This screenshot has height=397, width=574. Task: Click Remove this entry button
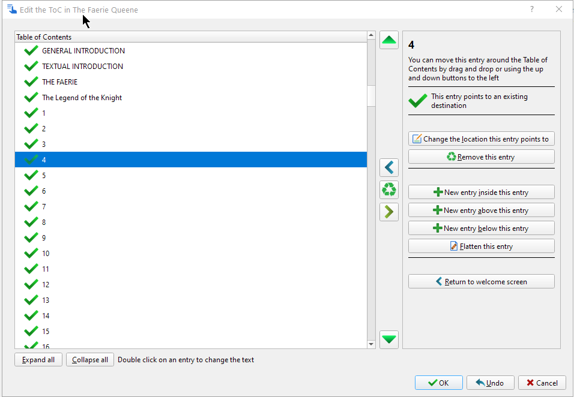pyautogui.click(x=482, y=157)
